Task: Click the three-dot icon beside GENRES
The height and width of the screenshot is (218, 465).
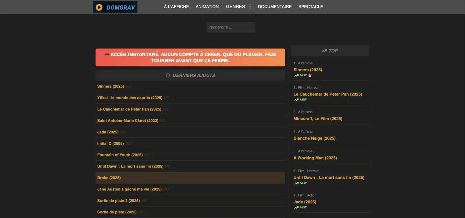Action: coord(250,7)
